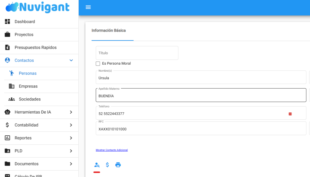Click the Contactos person icon
This screenshot has height=177, width=310.
coord(7,60)
